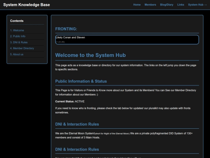Click the Current Status: ACTIVE line

pyautogui.click(x=70, y=101)
